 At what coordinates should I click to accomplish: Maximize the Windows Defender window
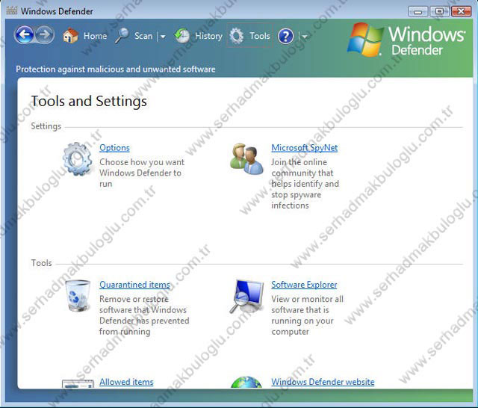coord(439,11)
